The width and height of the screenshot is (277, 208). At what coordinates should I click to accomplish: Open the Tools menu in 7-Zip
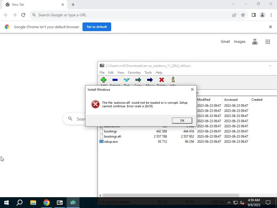148,73
